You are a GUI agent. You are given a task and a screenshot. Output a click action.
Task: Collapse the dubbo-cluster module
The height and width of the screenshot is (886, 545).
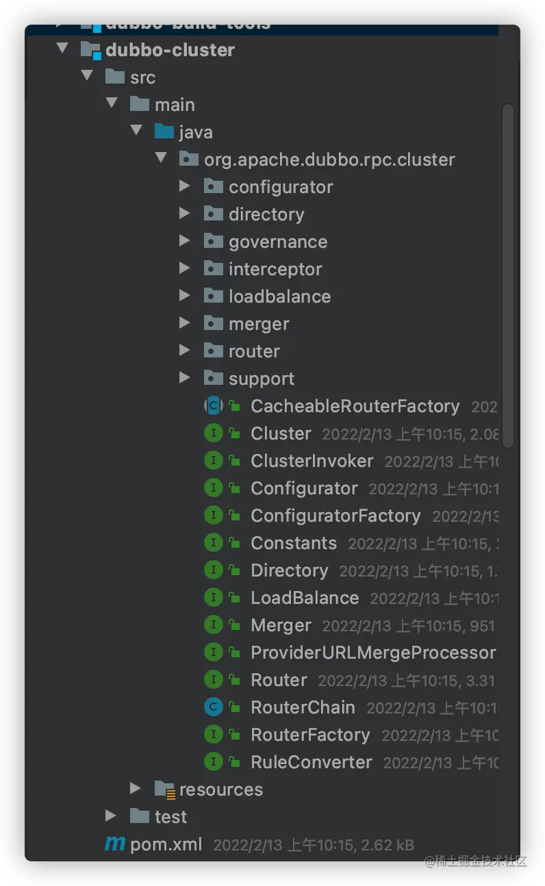63,49
